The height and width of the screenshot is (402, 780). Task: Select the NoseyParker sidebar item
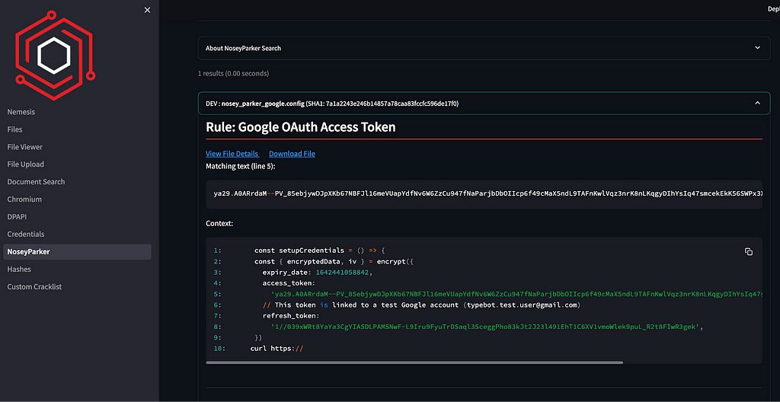[x=77, y=252]
